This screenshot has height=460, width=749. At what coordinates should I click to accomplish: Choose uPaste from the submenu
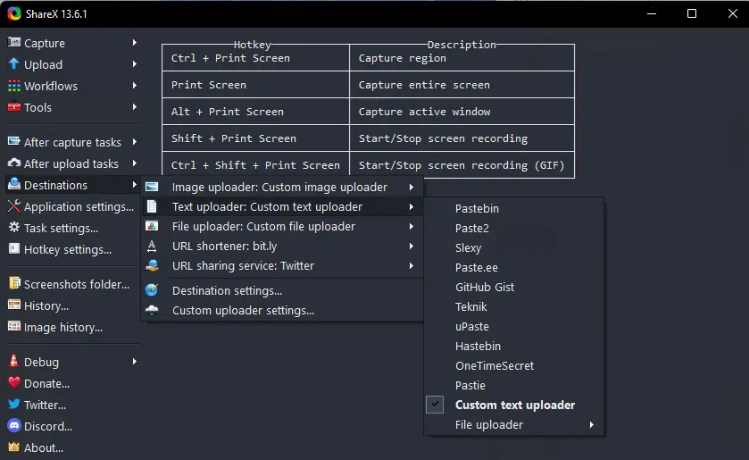pos(514,326)
